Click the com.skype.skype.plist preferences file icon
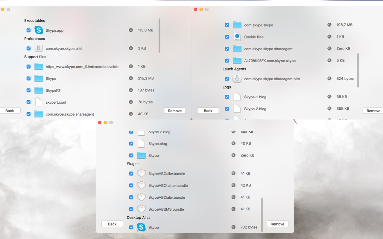 click(x=38, y=48)
